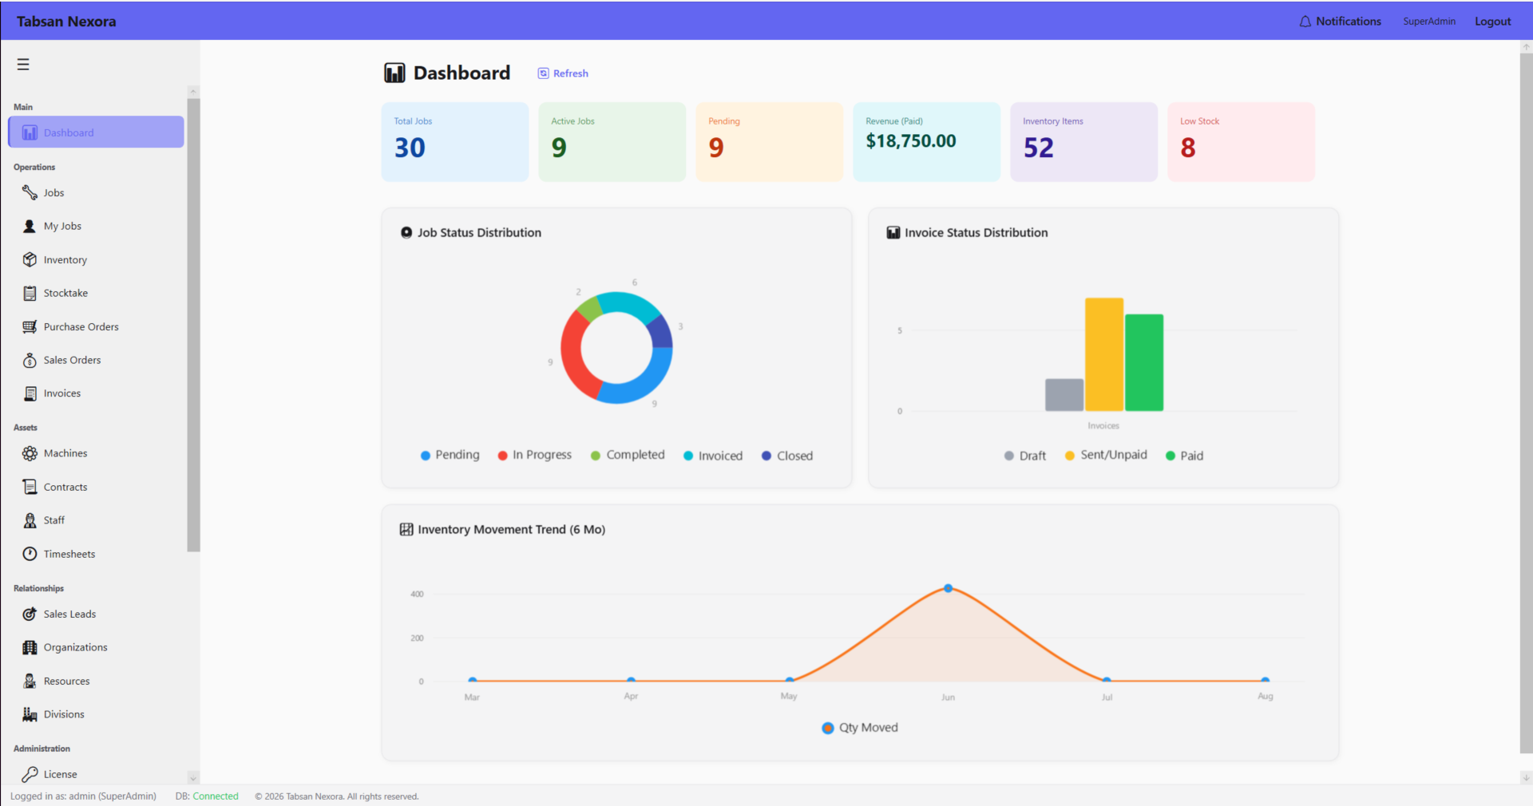The image size is (1533, 806).
Task: Toggle the Qty Moved legend item
Action: (x=860, y=728)
